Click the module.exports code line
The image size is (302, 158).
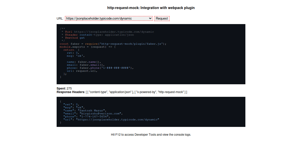tap(88, 47)
